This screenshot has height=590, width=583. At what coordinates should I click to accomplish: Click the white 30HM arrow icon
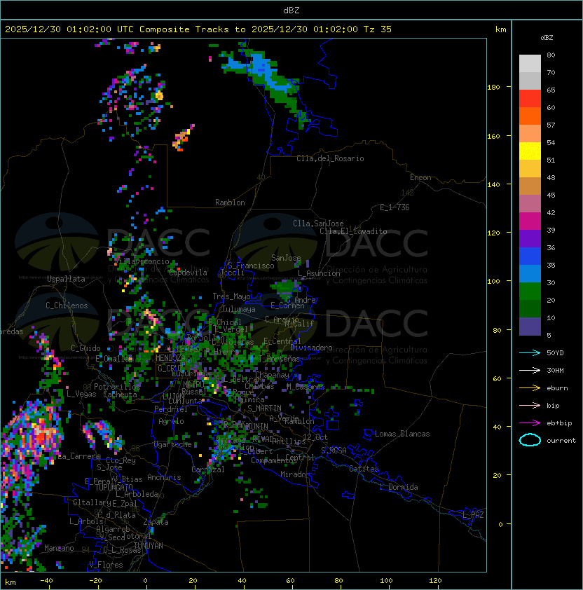[530, 370]
